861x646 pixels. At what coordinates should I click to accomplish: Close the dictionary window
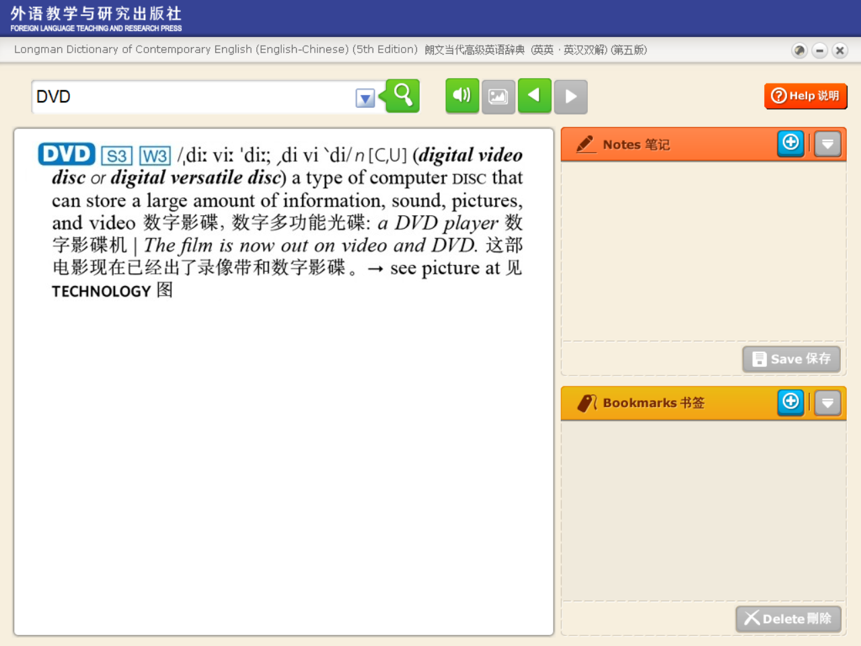pos(840,50)
